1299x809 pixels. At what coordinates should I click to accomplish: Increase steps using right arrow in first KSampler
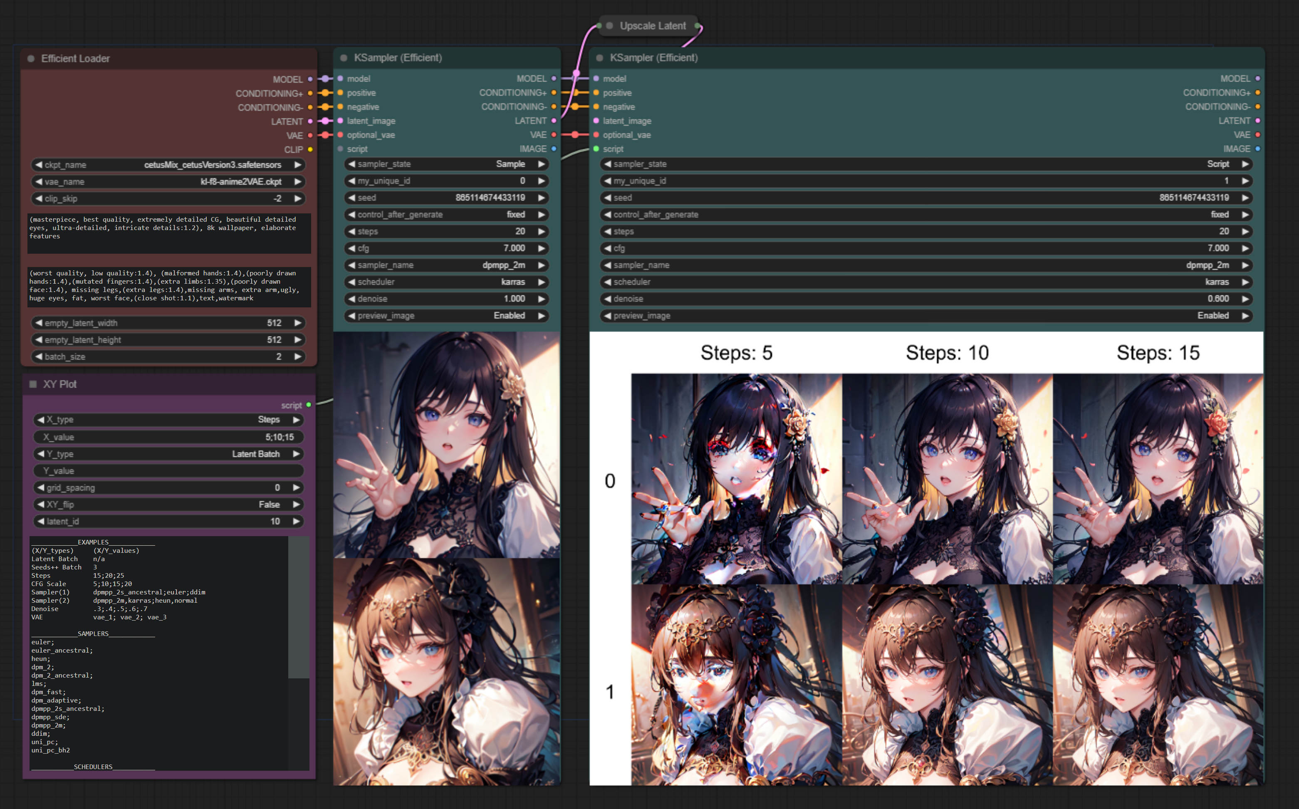coord(542,231)
